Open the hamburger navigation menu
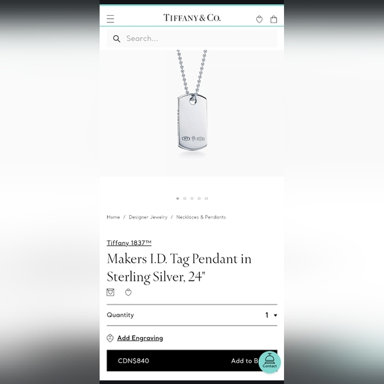The image size is (384, 384). tap(110, 19)
